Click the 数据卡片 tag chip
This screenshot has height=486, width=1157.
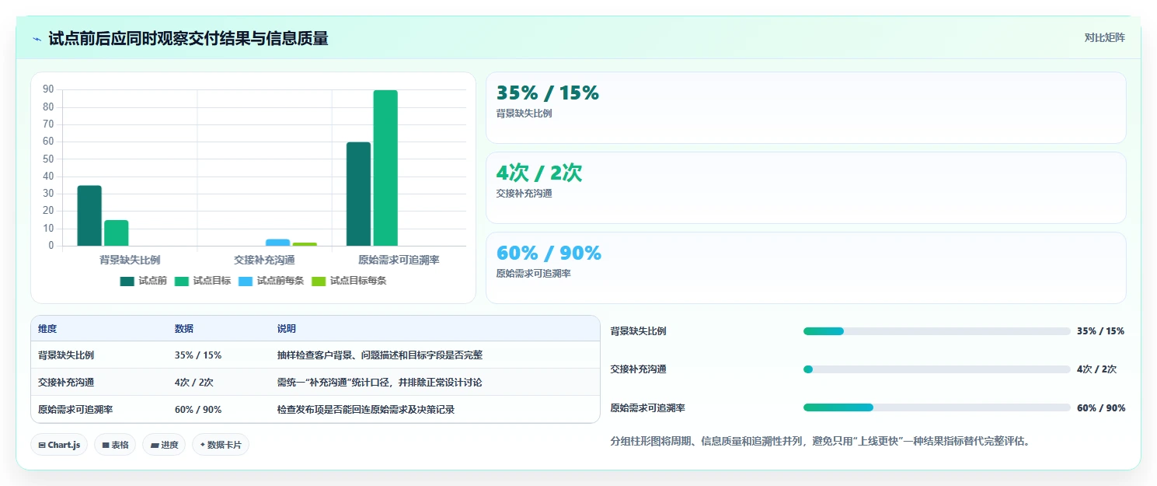click(221, 445)
